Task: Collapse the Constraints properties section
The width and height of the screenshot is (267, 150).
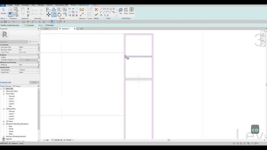Action: pos(38,45)
